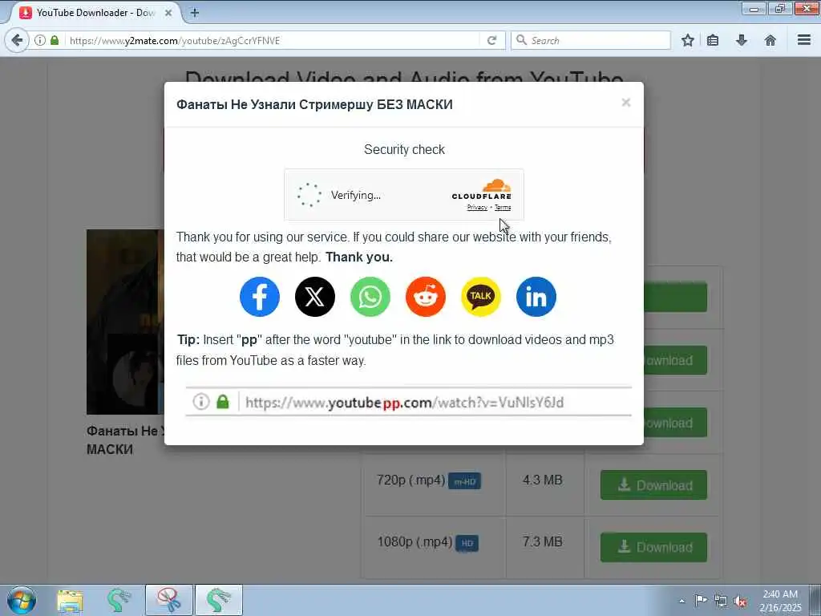Open a new tab
The width and height of the screenshot is (821, 616).
point(195,13)
